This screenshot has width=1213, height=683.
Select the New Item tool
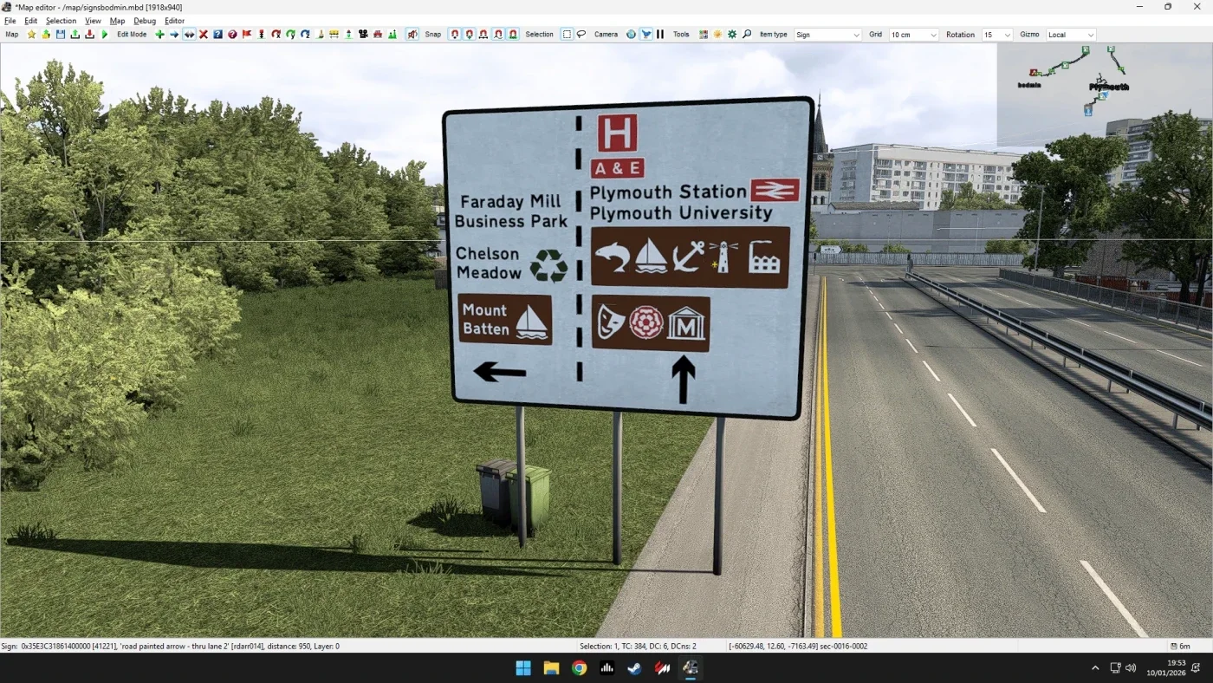(159, 34)
